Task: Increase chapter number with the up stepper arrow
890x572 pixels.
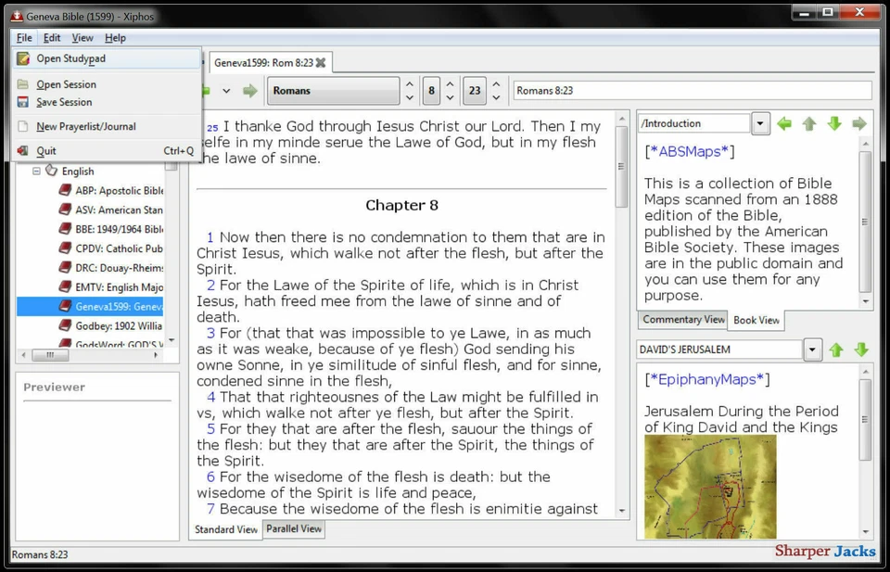Action: (x=450, y=84)
